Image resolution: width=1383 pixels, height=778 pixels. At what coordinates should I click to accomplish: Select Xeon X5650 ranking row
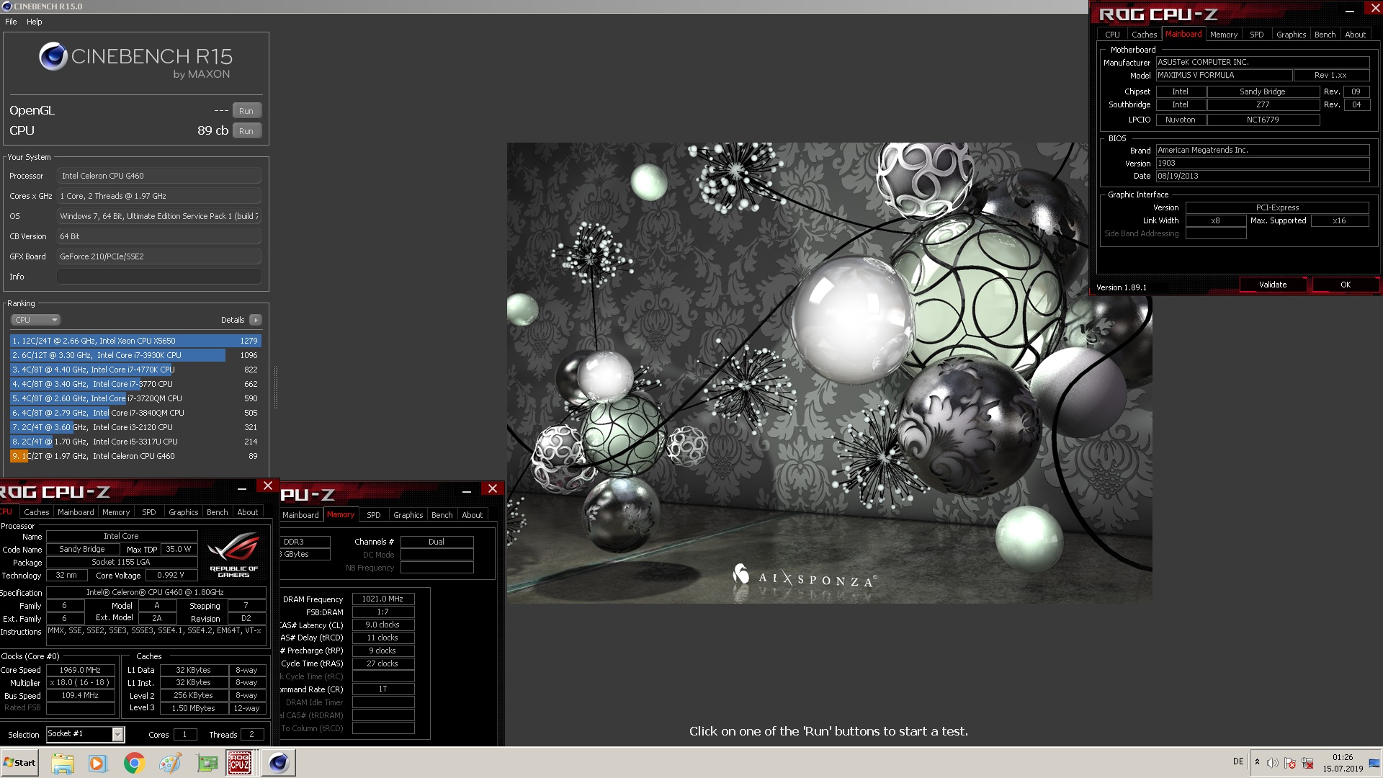(135, 341)
